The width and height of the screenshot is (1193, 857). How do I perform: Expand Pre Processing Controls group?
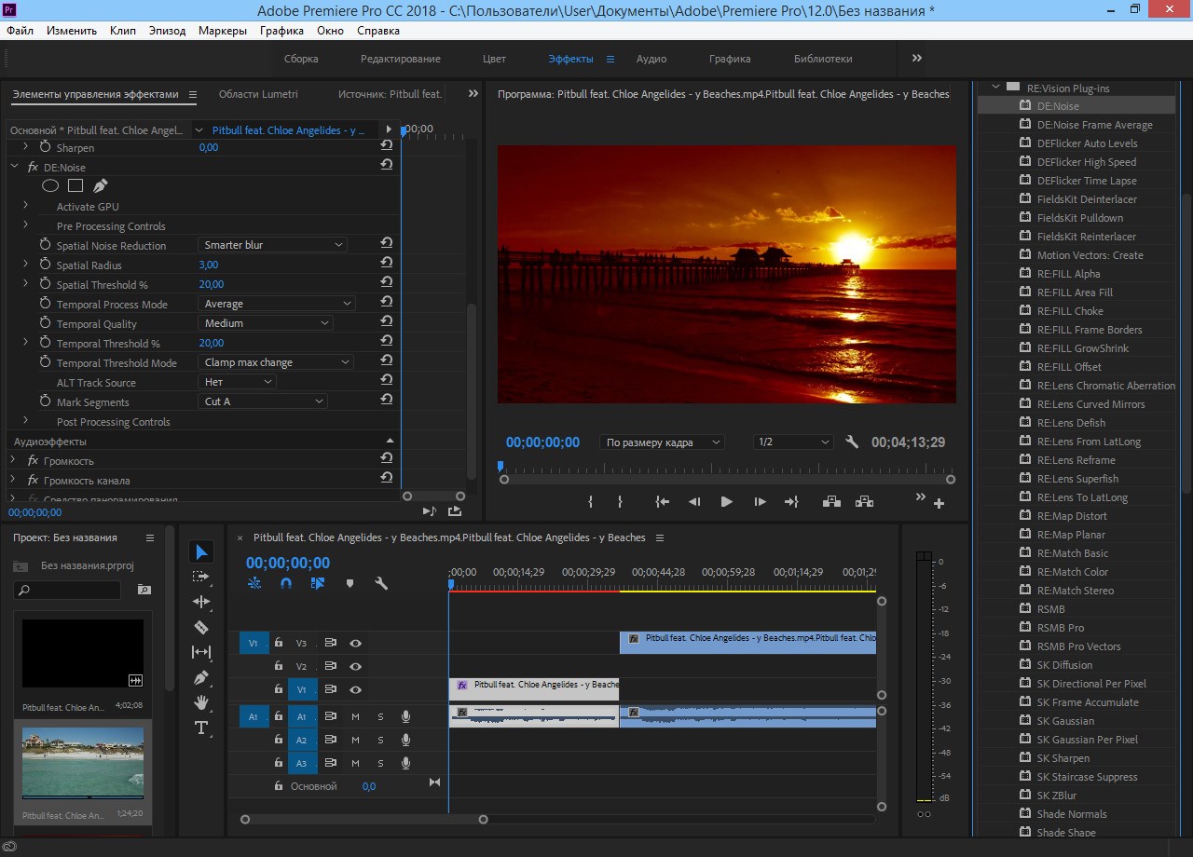(x=26, y=225)
